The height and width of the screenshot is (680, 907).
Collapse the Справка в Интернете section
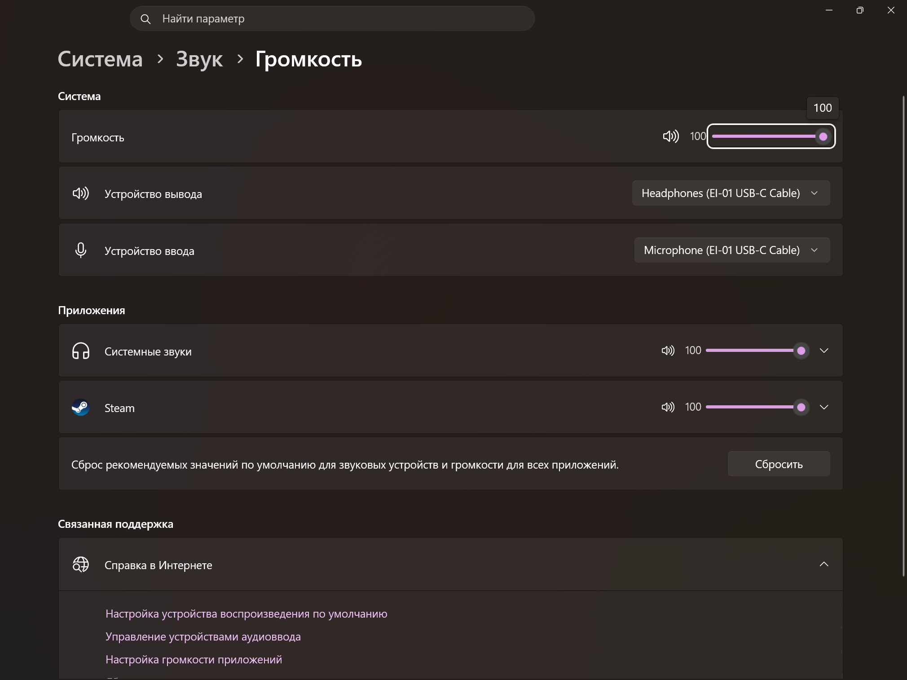click(x=824, y=564)
